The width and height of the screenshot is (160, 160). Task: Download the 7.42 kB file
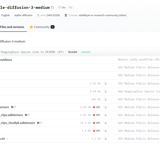(x=106, y=83)
